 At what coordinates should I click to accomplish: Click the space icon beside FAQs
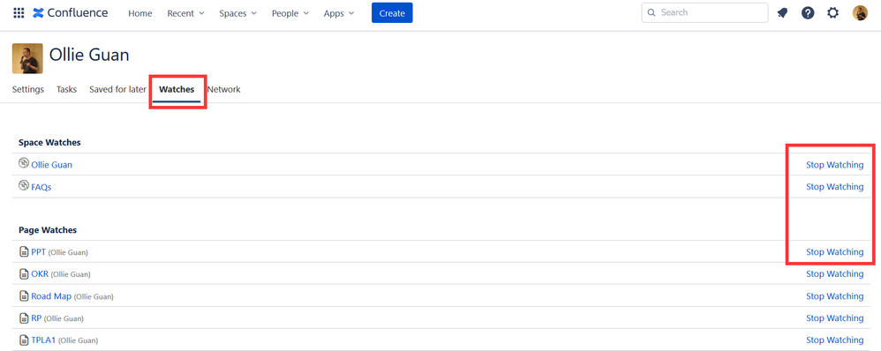(x=24, y=185)
